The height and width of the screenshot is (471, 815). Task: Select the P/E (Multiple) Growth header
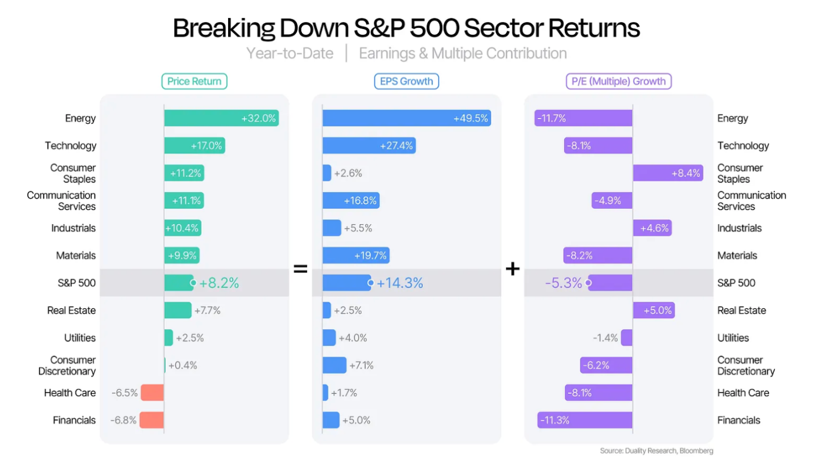pyautogui.click(x=618, y=81)
